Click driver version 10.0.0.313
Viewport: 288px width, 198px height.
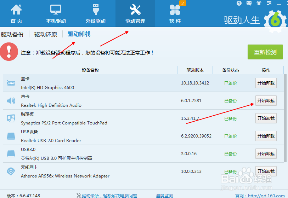coord(191,171)
